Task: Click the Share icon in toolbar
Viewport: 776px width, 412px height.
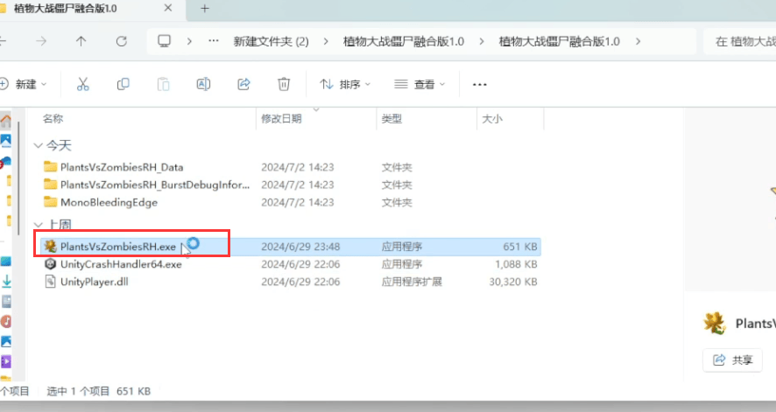Action: click(x=243, y=85)
